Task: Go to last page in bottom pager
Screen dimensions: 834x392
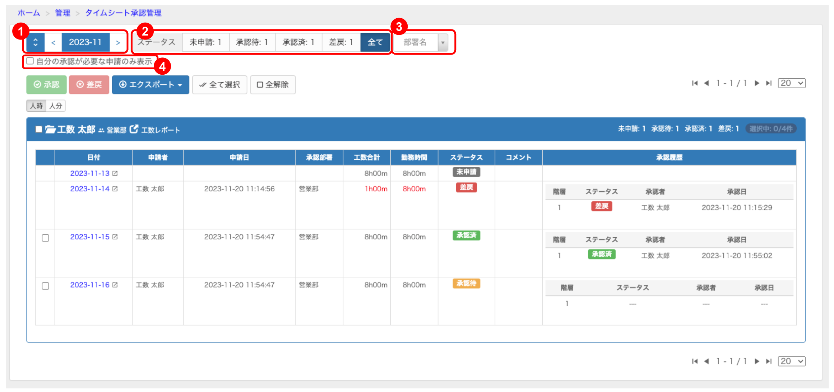Action: (x=769, y=361)
